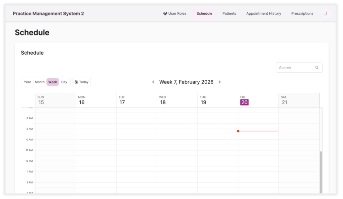The width and height of the screenshot is (343, 199).
Task: Open the user avatar menu marked J
Action: click(x=325, y=13)
